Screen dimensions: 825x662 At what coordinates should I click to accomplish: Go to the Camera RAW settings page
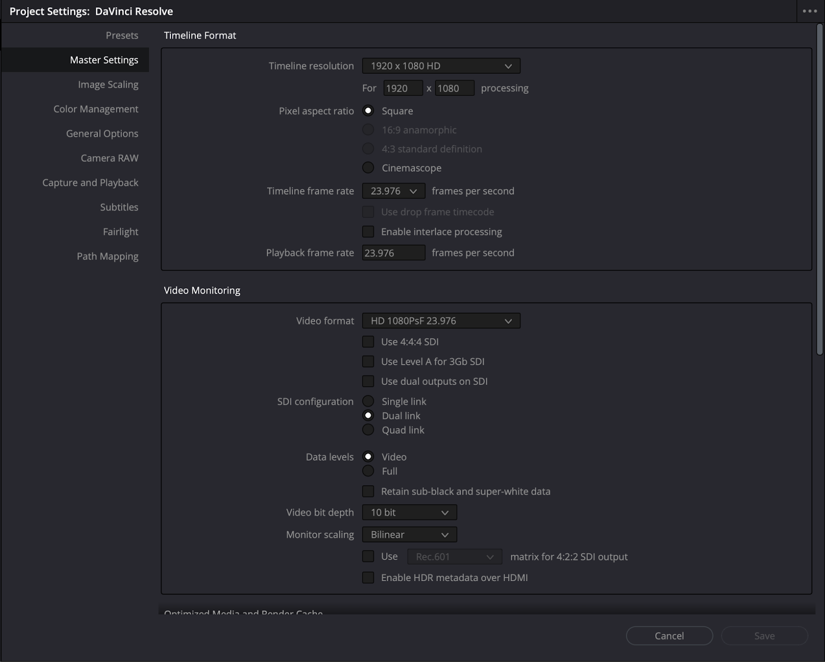pos(109,158)
